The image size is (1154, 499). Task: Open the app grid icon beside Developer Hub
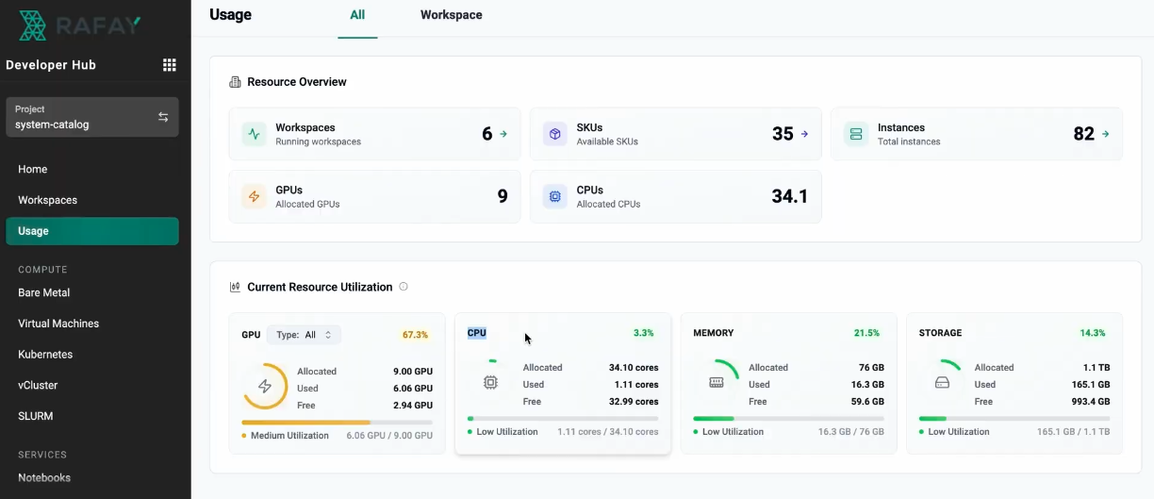170,65
